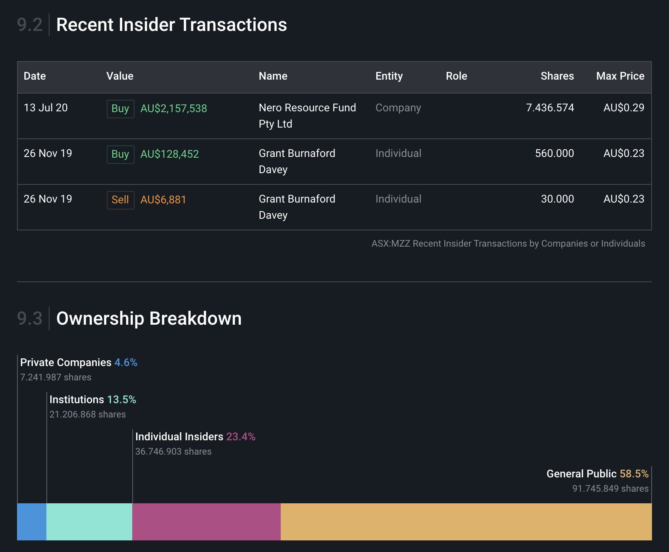
Task: Sort by the Value column header
Action: point(120,76)
